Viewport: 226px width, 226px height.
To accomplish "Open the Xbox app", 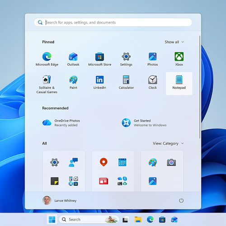I will (x=179, y=59).
